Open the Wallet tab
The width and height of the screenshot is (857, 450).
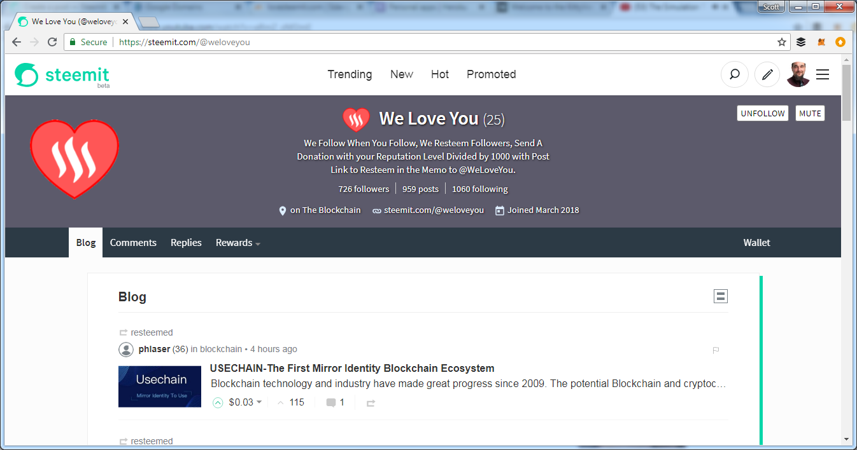pyautogui.click(x=756, y=243)
